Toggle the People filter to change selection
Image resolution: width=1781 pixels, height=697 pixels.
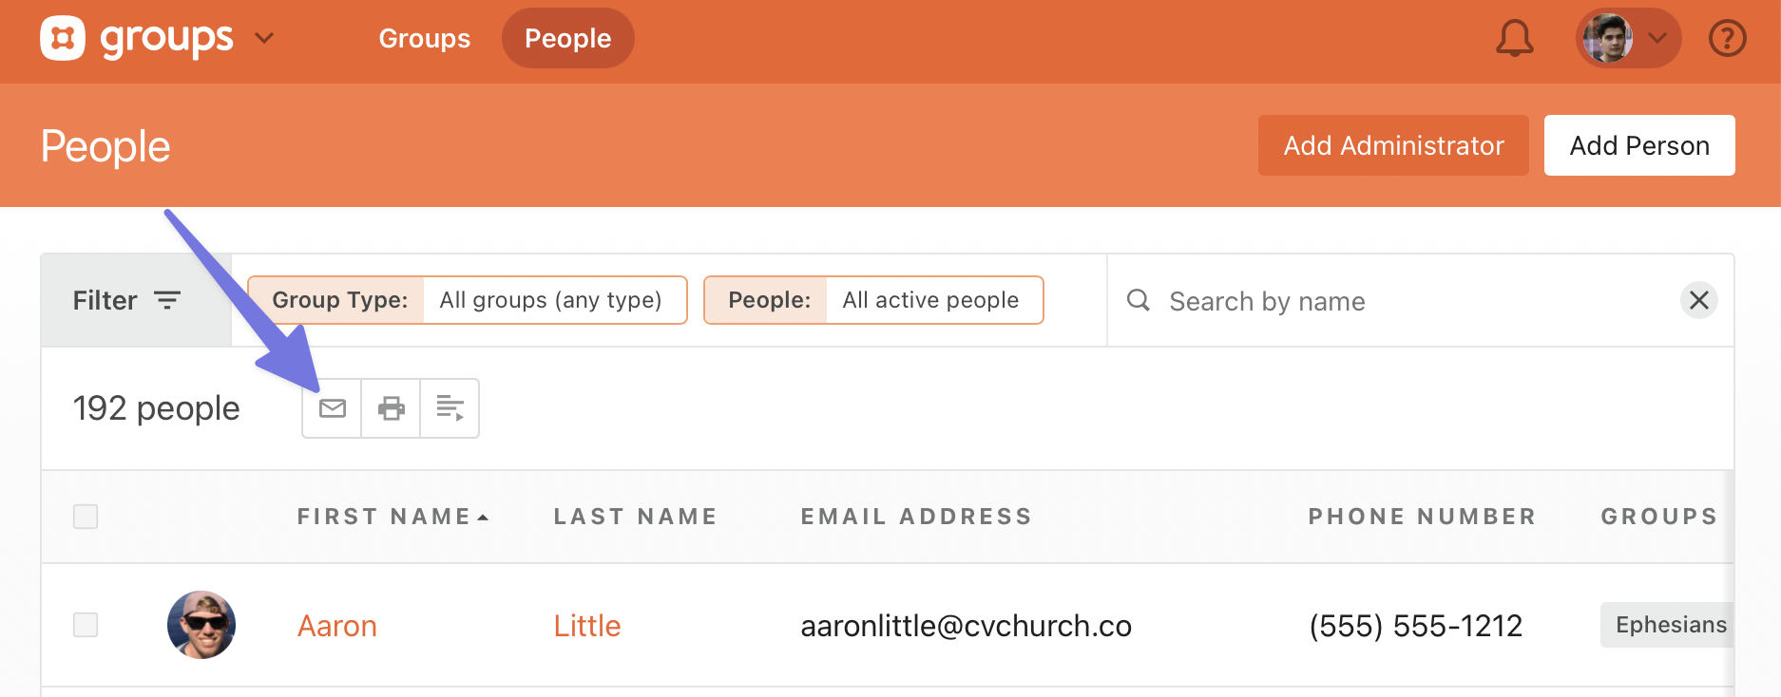872,299
